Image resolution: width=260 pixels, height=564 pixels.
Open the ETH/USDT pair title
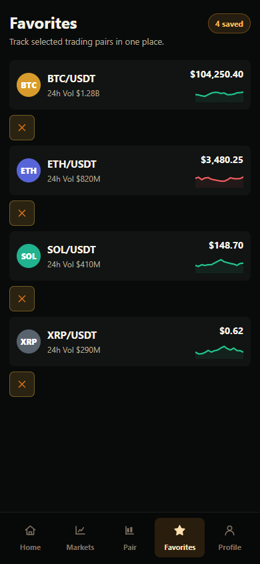click(72, 164)
